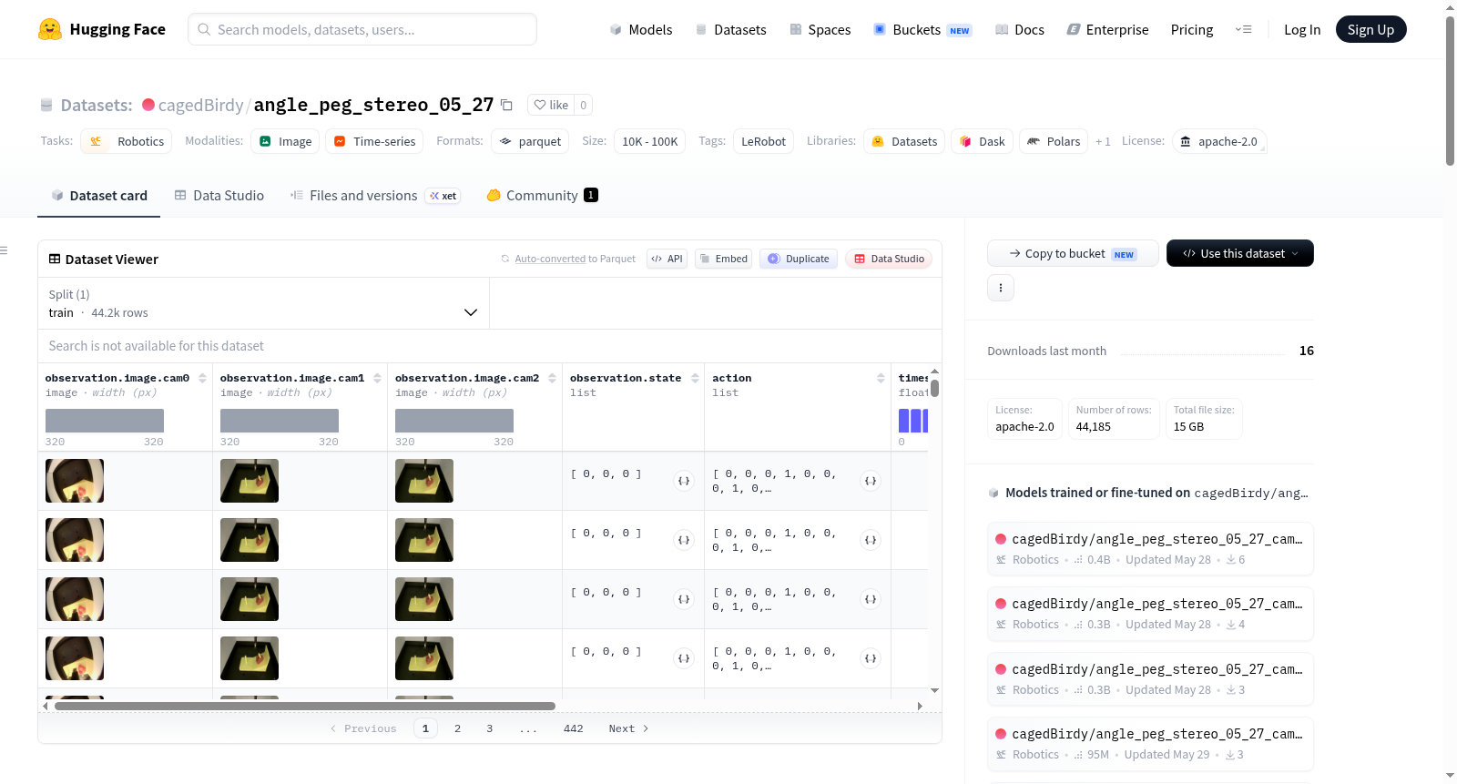Go to the Pricing page
Viewport: 1457px width, 784px height.
point(1192,29)
